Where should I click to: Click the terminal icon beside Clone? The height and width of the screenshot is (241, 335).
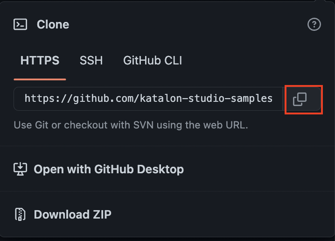20,25
